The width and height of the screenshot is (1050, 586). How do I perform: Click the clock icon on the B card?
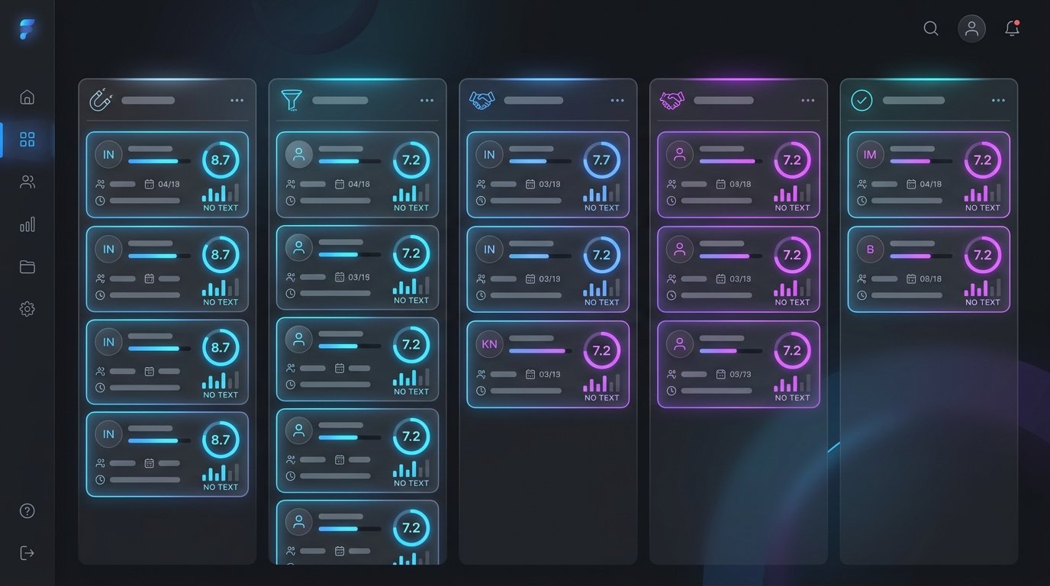pos(862,295)
